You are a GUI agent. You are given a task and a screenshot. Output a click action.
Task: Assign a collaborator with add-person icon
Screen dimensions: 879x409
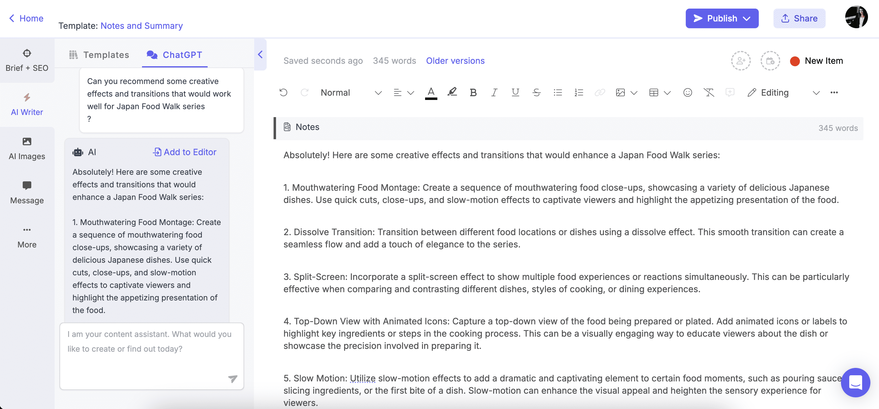740,61
